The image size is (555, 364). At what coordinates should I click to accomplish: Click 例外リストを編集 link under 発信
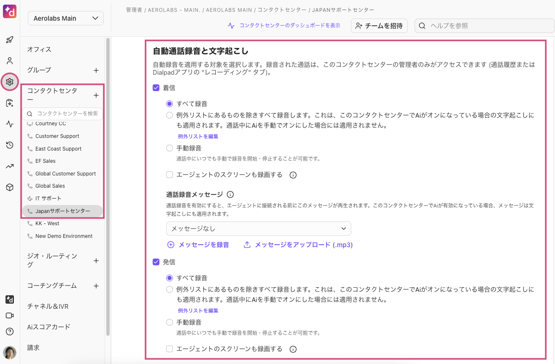click(x=198, y=311)
